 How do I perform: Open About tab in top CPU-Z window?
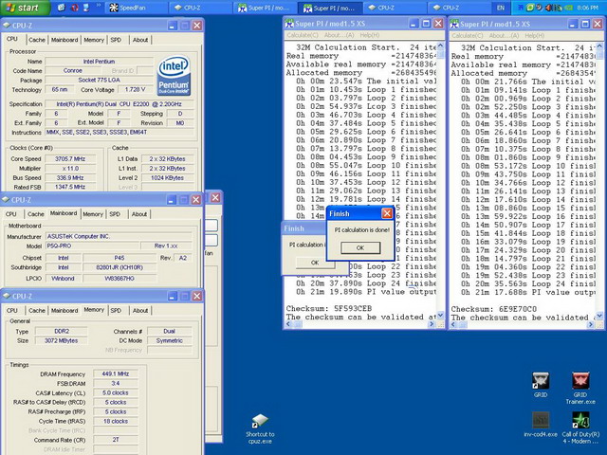point(140,40)
